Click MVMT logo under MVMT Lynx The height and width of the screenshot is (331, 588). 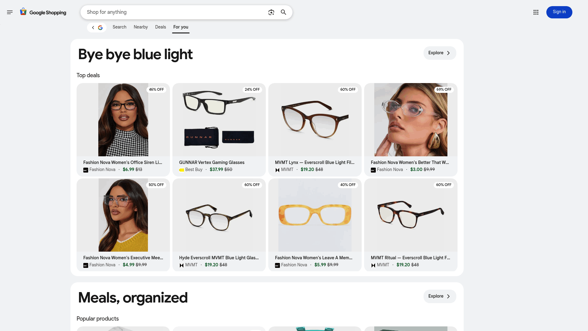pyautogui.click(x=277, y=170)
